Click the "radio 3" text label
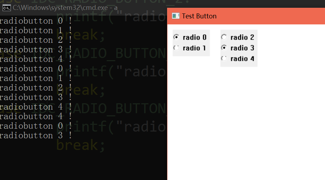Screen dimensions: 325x180 pyautogui.click(x=242, y=48)
